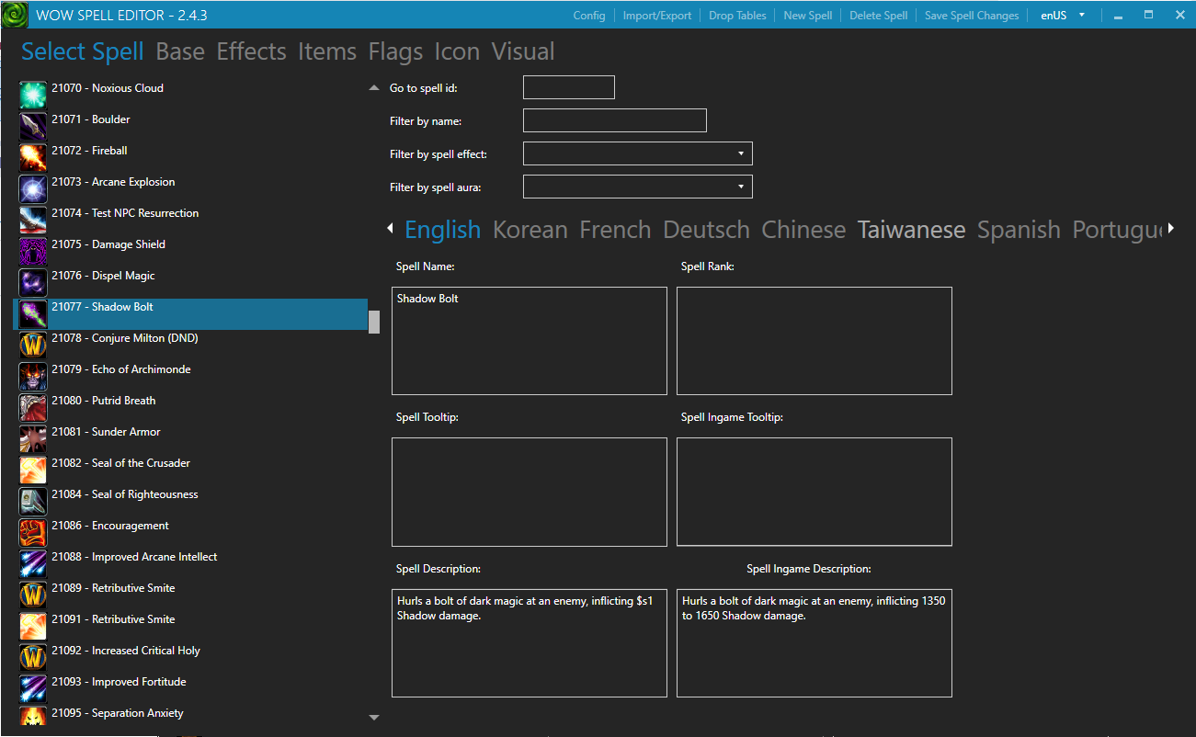The height and width of the screenshot is (737, 1196).
Task: Click the Shadow Bolt spell icon
Action: tap(32, 313)
